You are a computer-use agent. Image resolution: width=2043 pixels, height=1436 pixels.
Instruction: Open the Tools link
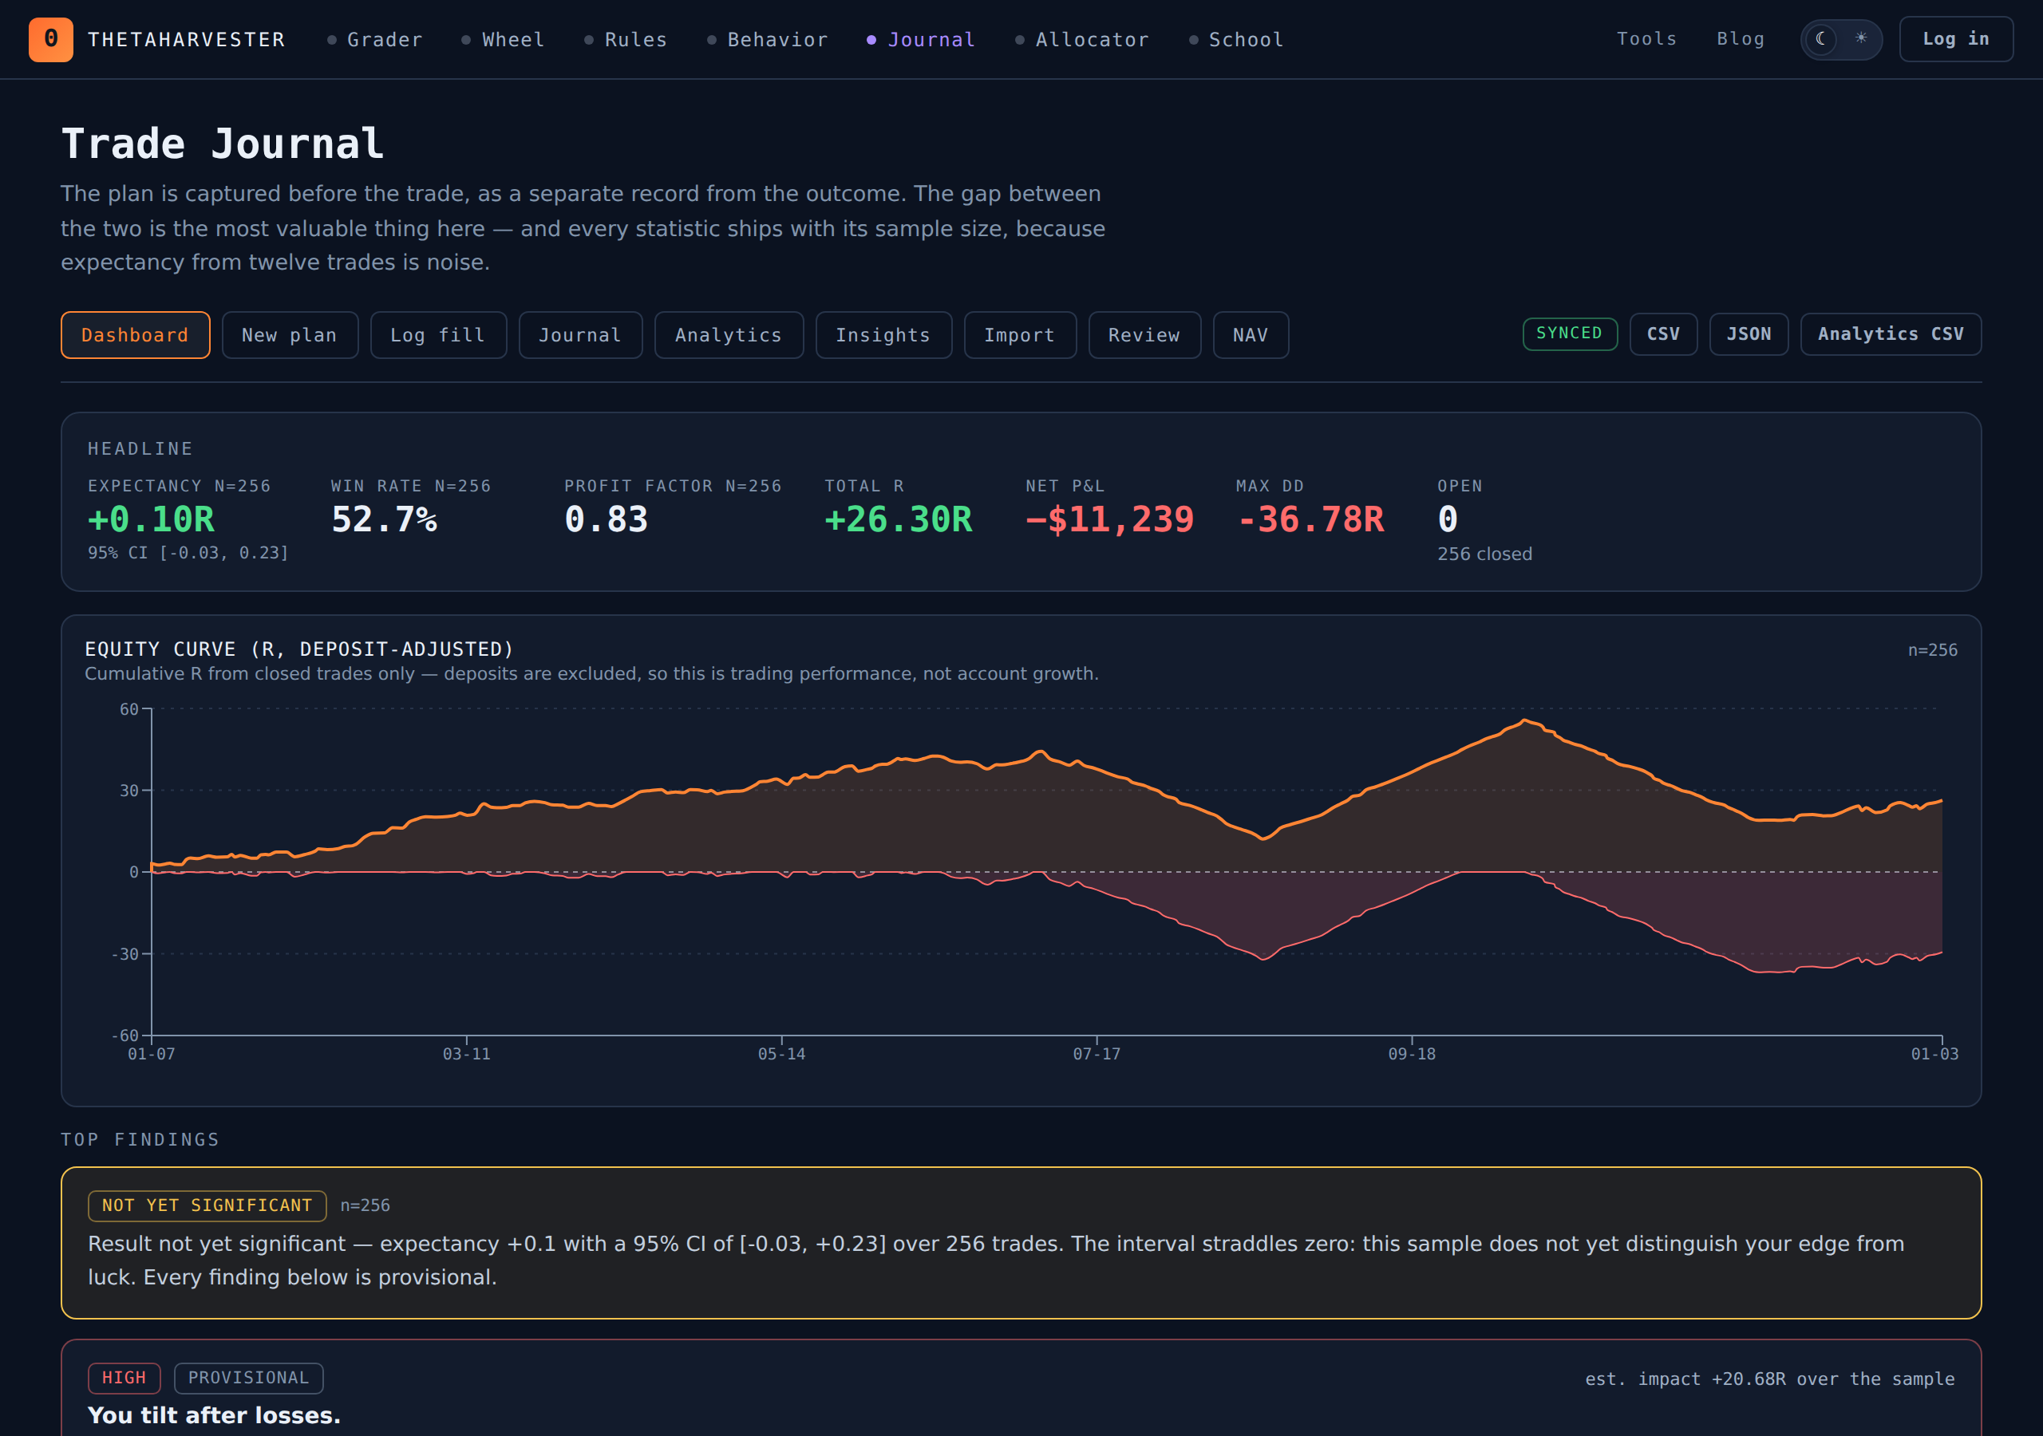pos(1646,39)
